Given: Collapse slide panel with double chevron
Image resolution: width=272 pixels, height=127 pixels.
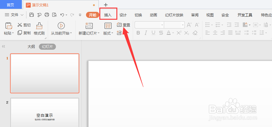Looking at the screenshot, I should (3, 46).
